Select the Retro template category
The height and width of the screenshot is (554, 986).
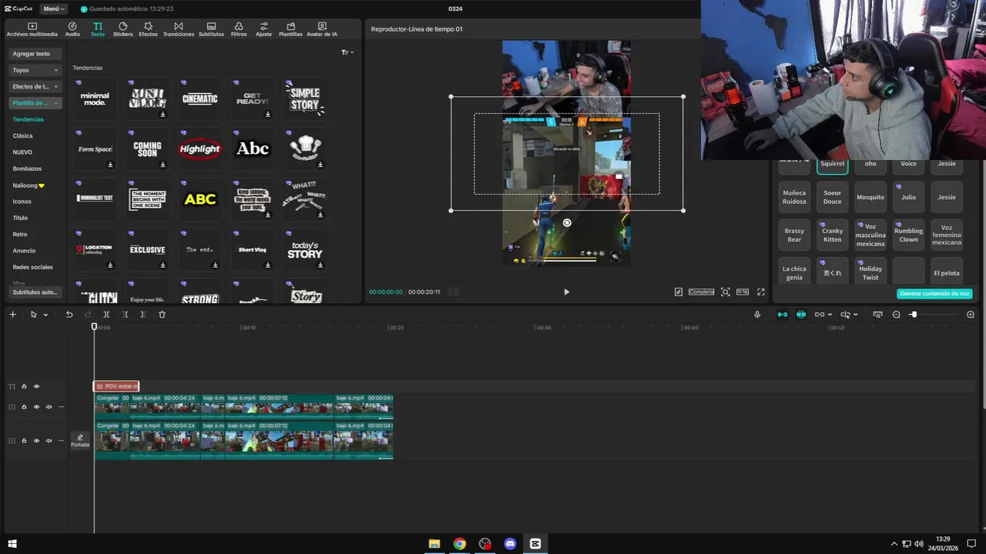[x=20, y=234]
